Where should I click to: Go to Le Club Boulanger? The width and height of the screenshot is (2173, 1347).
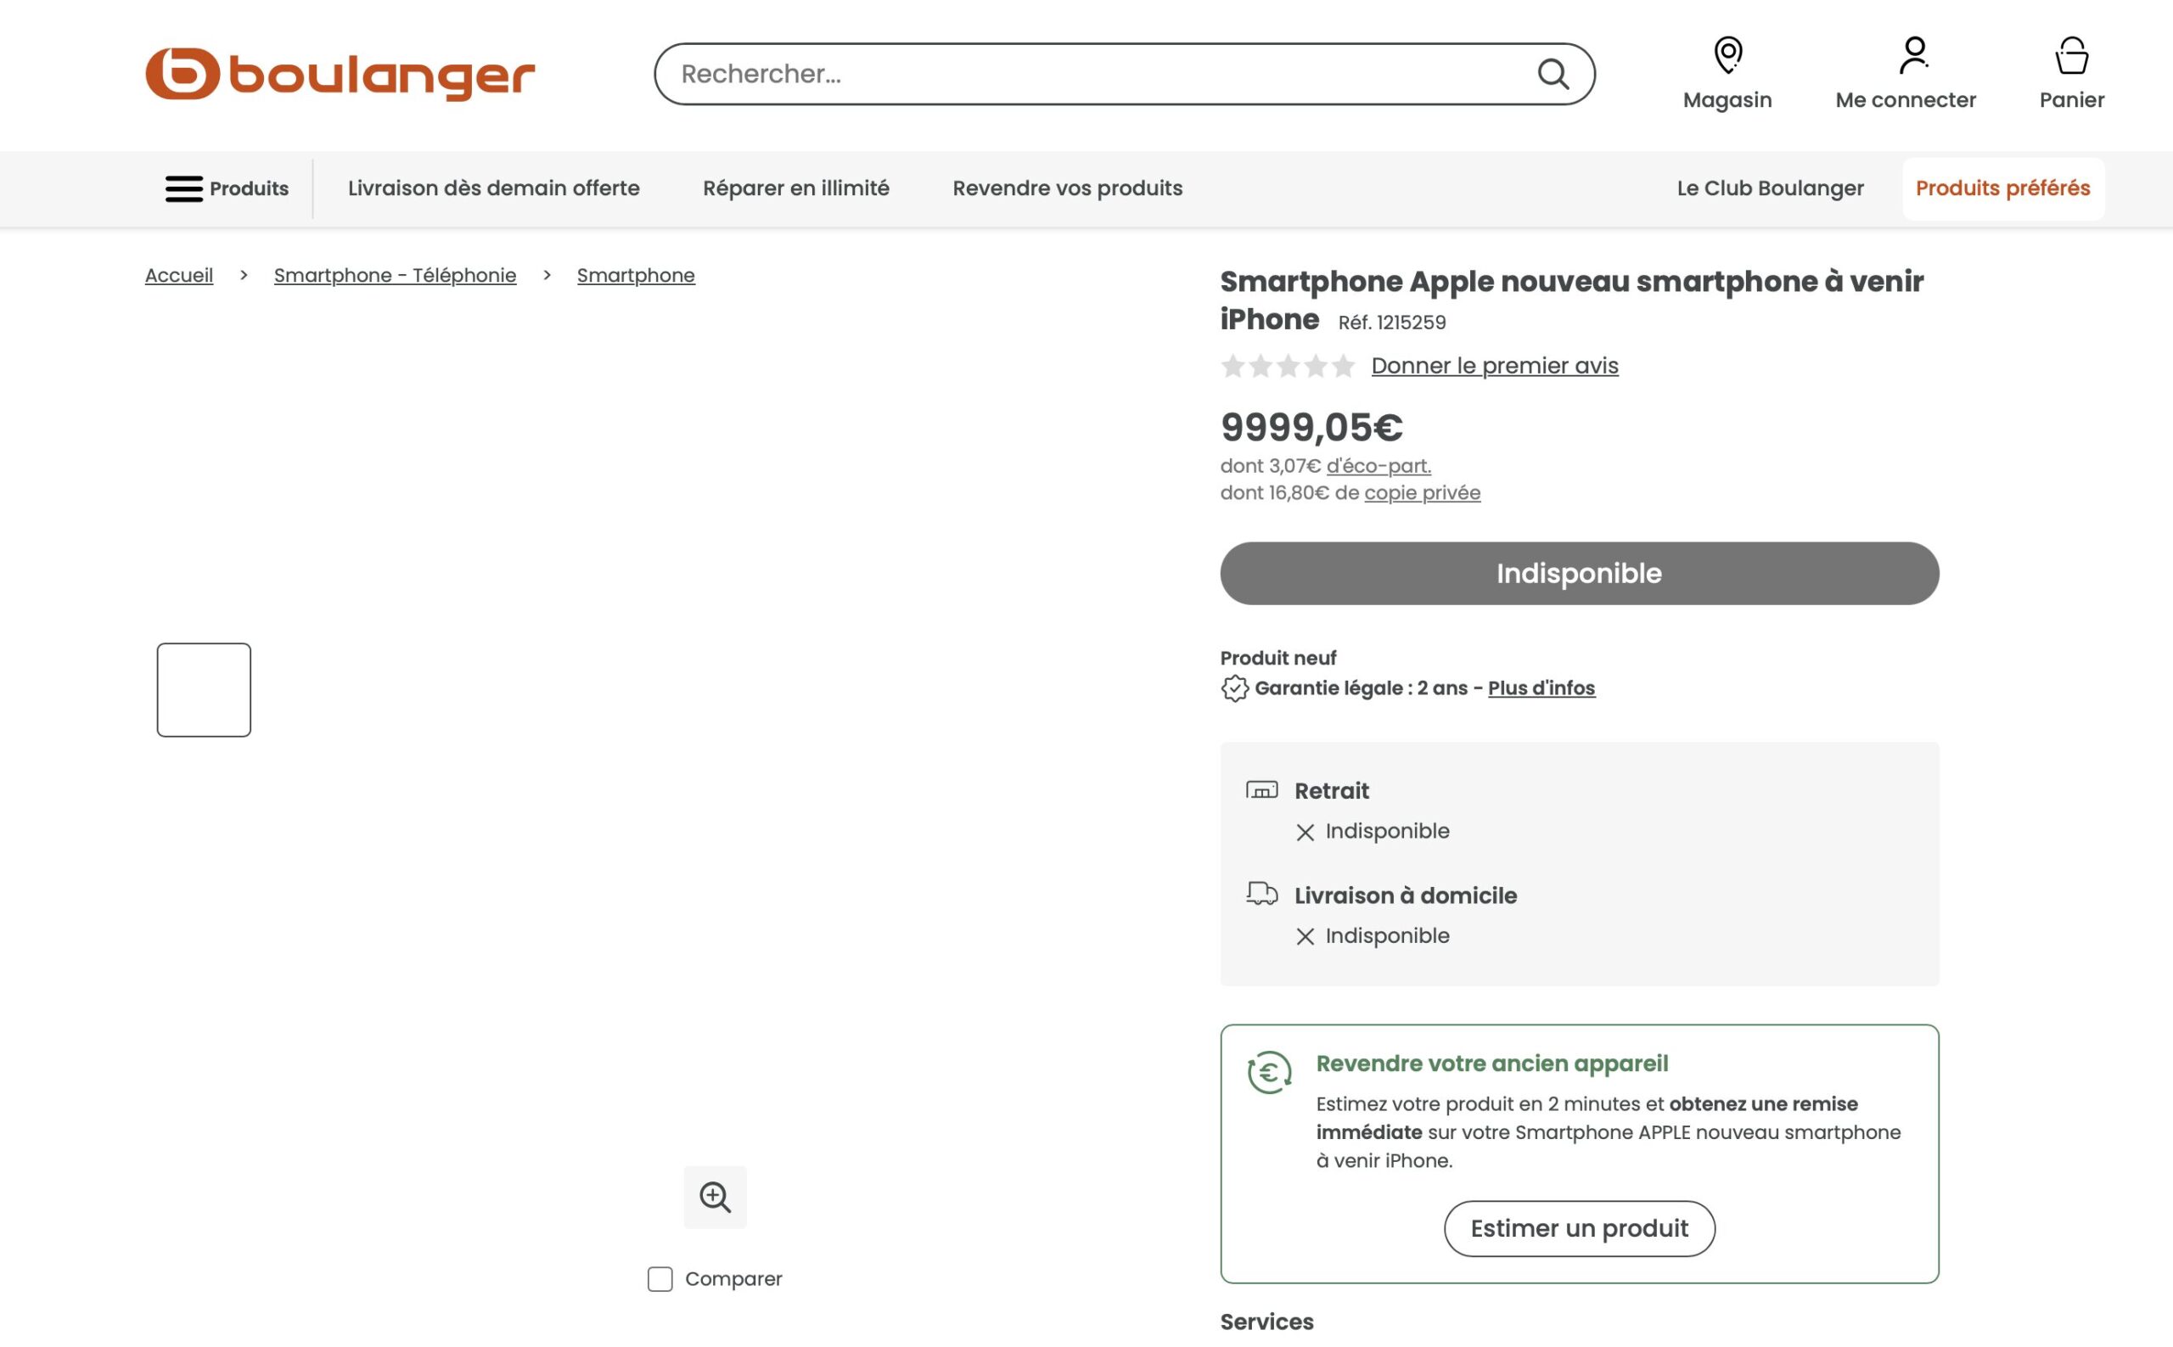point(1770,188)
